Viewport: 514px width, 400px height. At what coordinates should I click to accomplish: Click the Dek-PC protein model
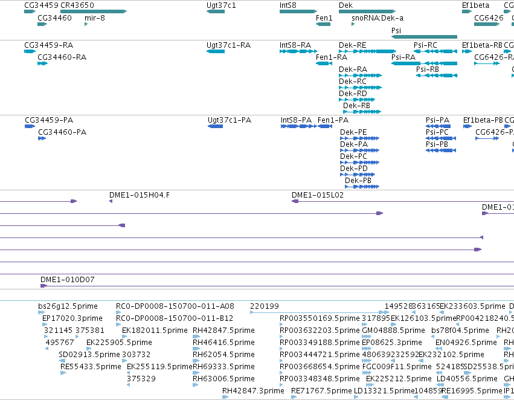pos(359,163)
